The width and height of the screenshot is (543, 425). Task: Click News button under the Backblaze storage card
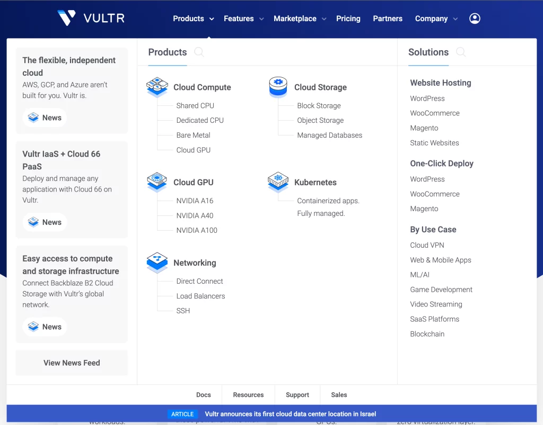(x=45, y=327)
